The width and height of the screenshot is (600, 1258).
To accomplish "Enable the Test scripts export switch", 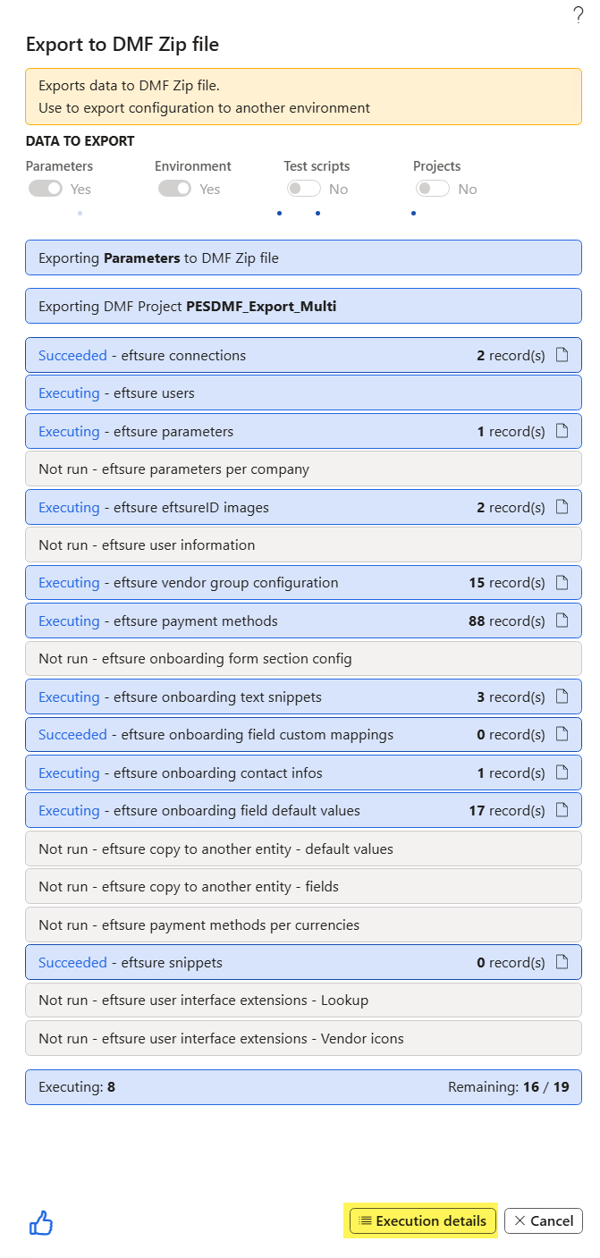I will 303,189.
